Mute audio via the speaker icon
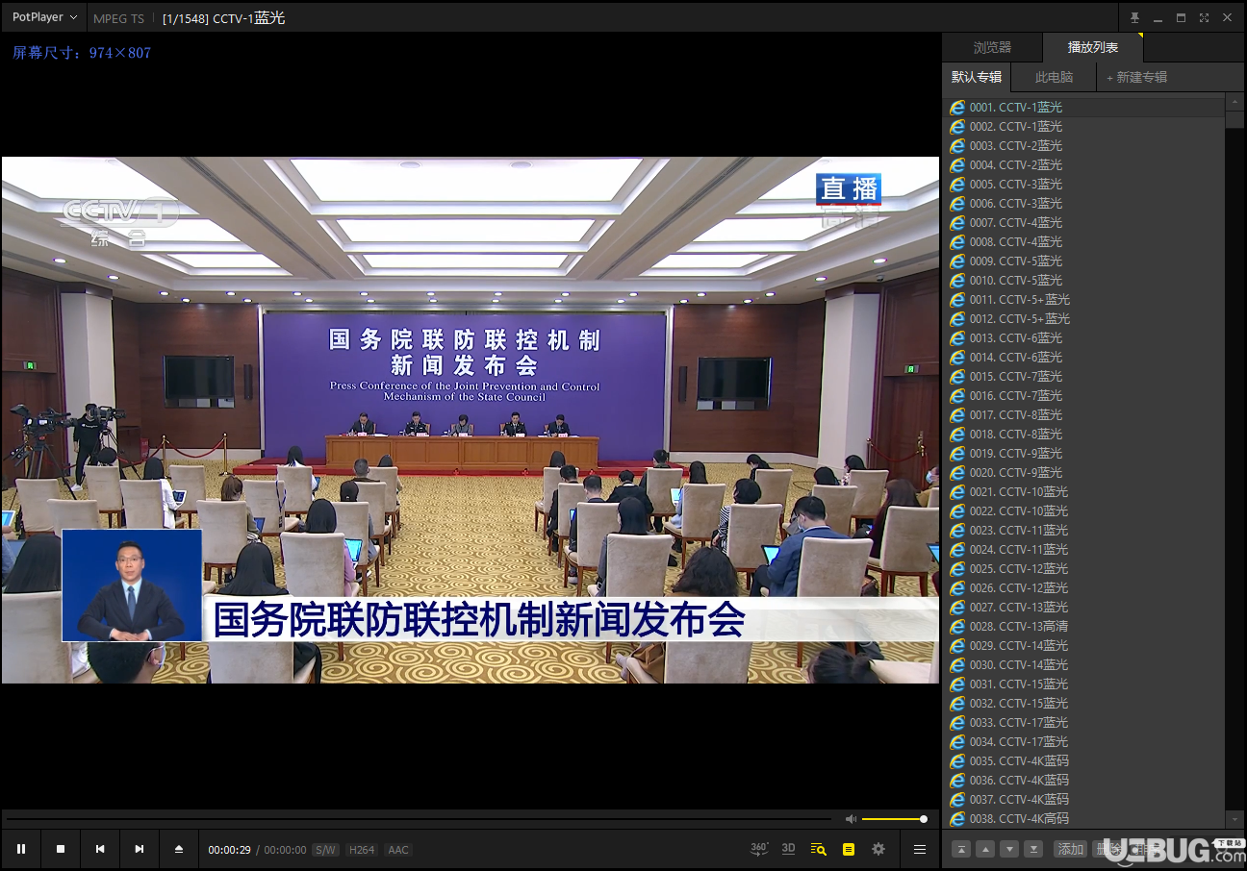Screen dimensions: 1247x871 851,819
